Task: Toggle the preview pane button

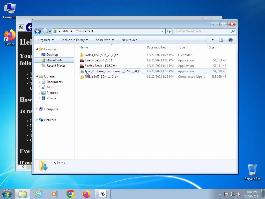Action: [221, 40]
